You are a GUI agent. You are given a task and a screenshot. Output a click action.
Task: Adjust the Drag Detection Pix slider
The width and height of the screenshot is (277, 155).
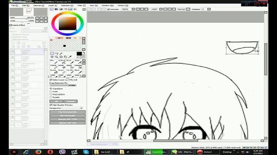[x=63, y=85]
